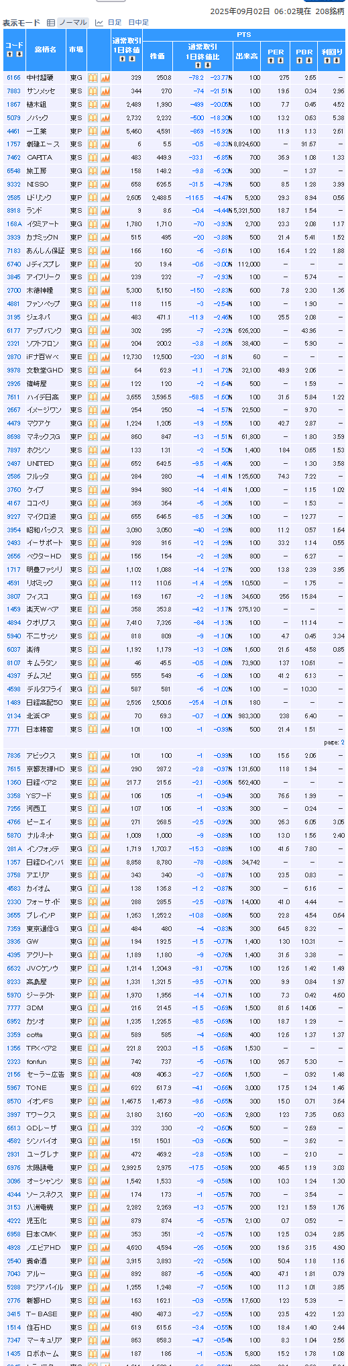Open book icon for UNITED row
Screen dimensions: 348x1366
pos(93,464)
